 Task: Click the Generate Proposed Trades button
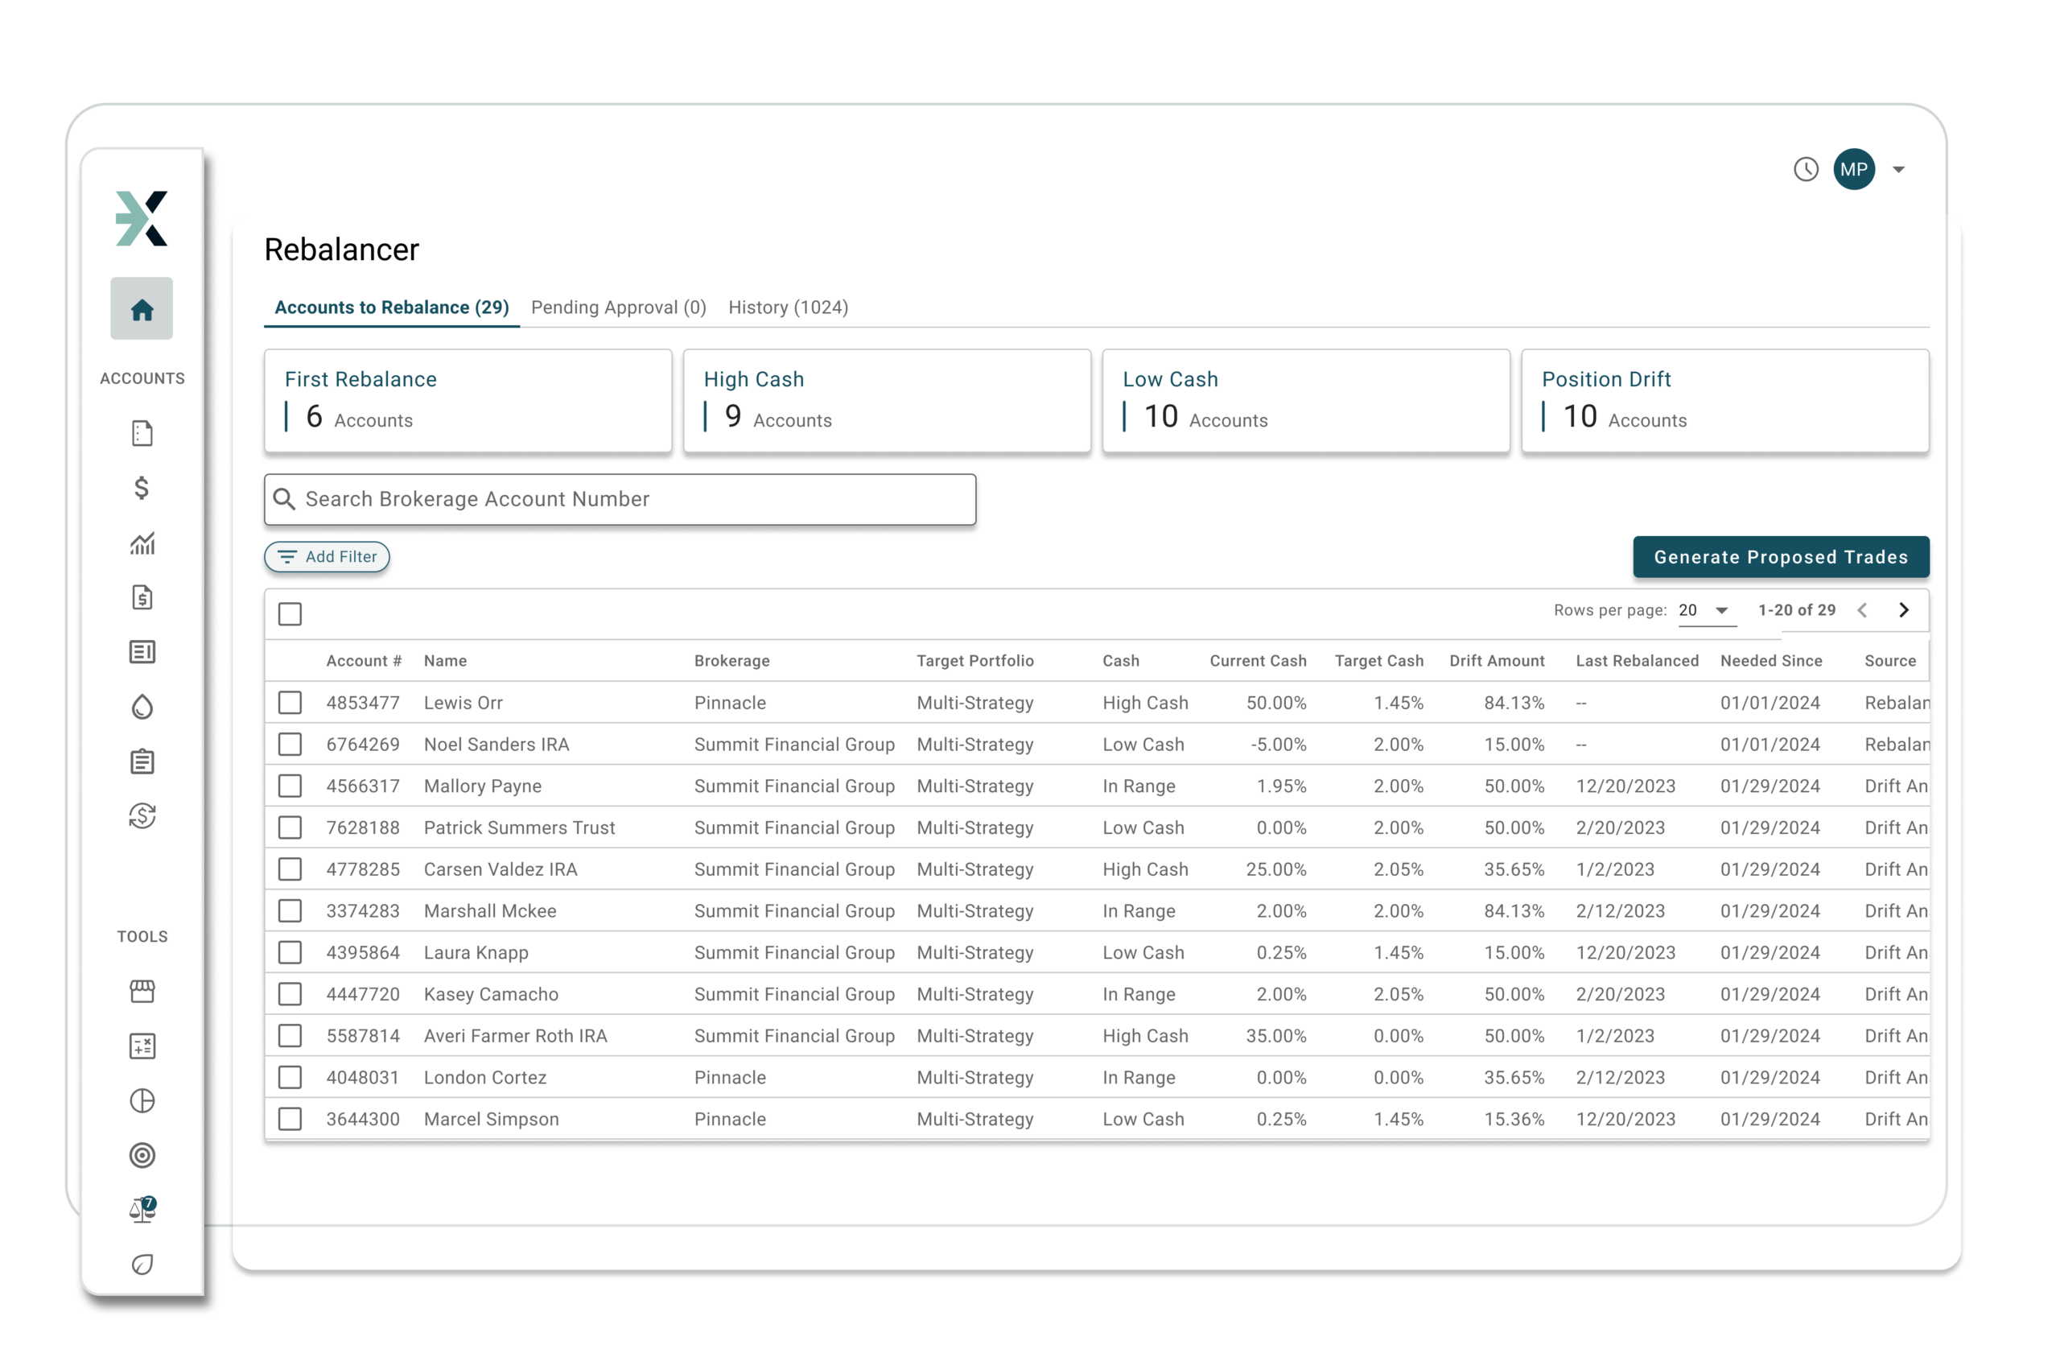tap(1781, 558)
